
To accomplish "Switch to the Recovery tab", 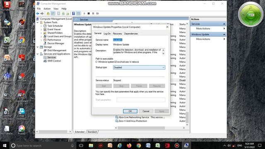I will click(x=117, y=34).
